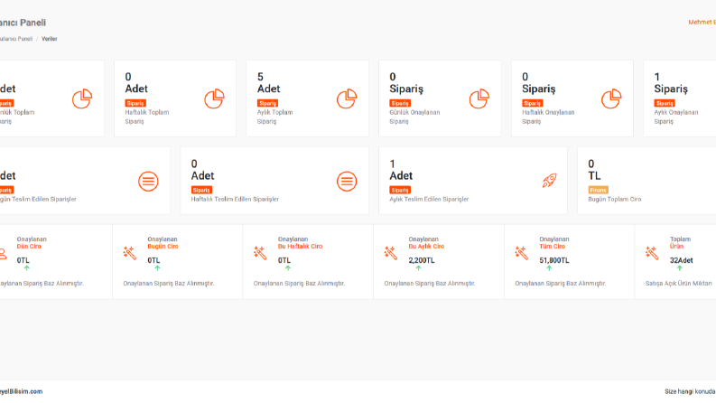This screenshot has height=403, width=716.
Task: Click the 5 Adet value
Action: (x=268, y=83)
